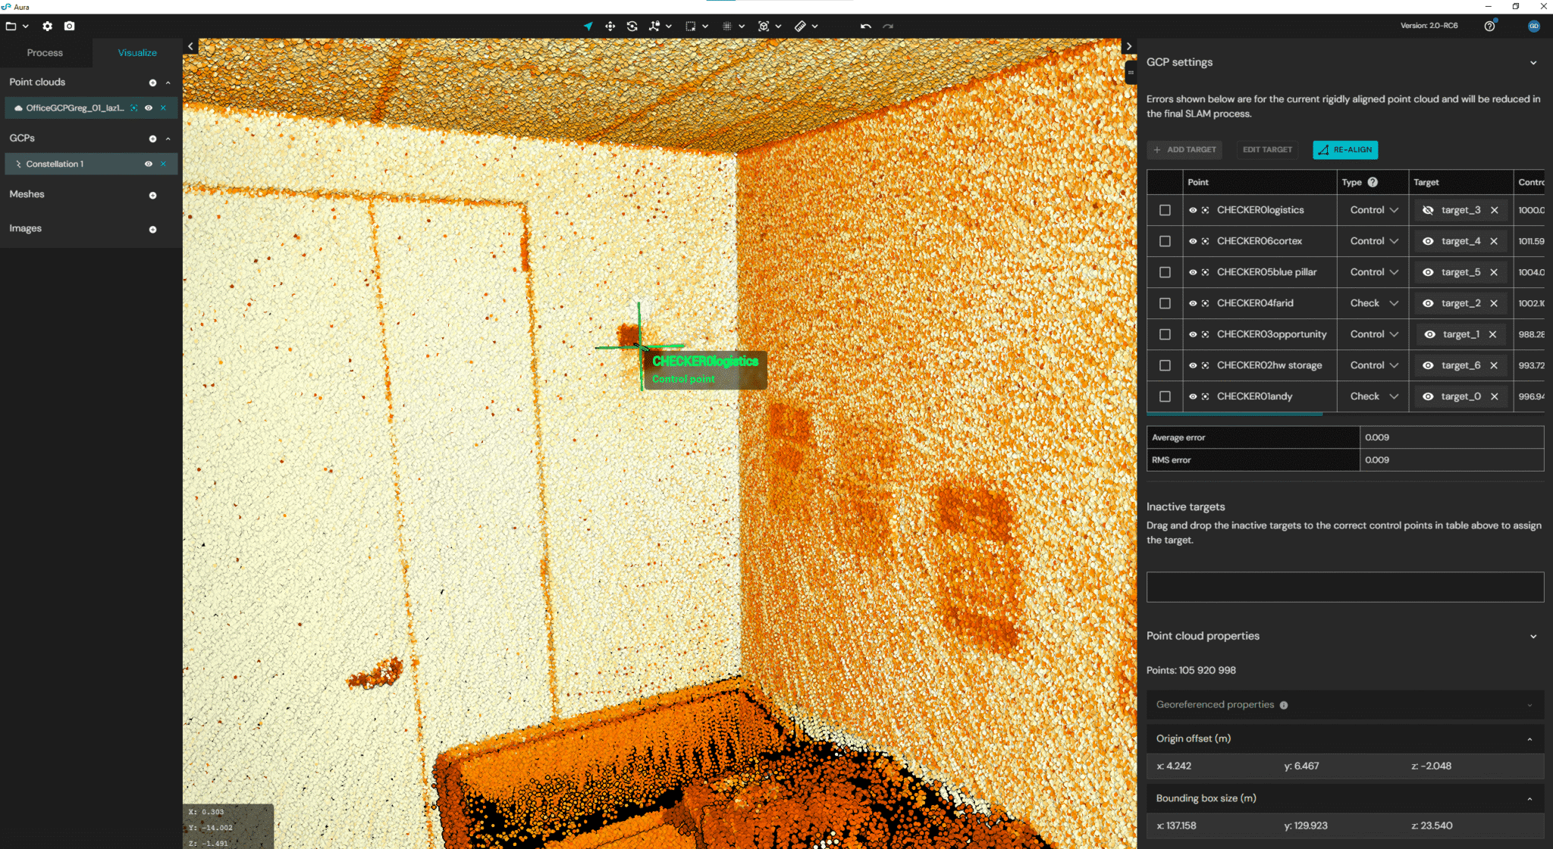1553x849 pixels.
Task: Remove target_3 from CHECKER0logistics row
Action: tap(1494, 210)
